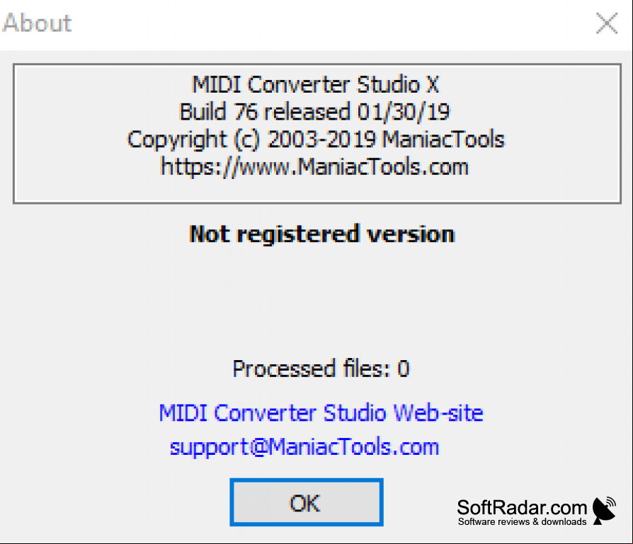The height and width of the screenshot is (544, 633).
Task: Close the About dialog with the X
Action: [x=607, y=23]
